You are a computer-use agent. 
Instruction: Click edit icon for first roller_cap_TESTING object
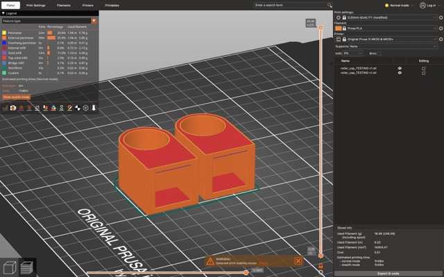point(424,69)
